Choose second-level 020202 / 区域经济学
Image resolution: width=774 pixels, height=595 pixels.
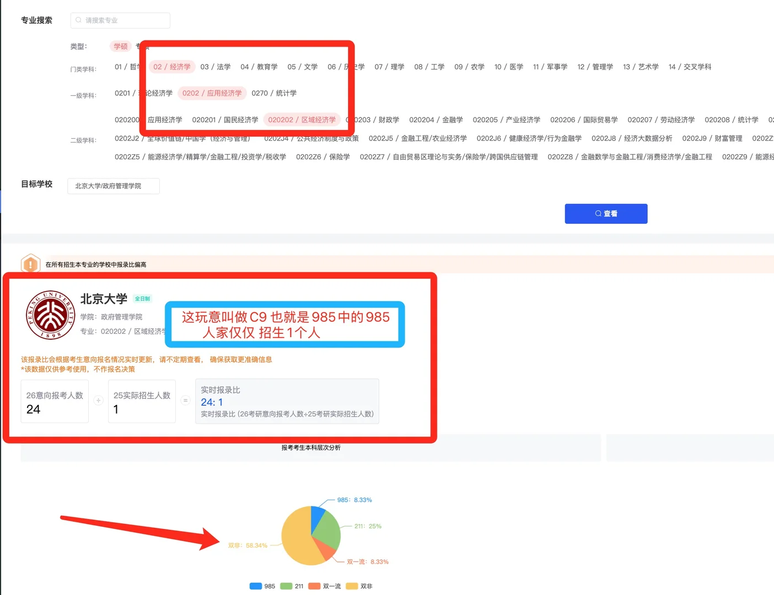pyautogui.click(x=302, y=120)
